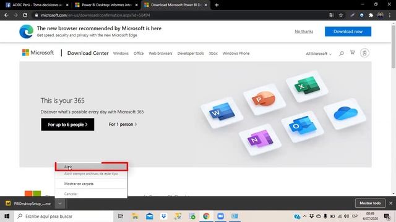Open Dropbox from the taskbar

click(x=163, y=216)
